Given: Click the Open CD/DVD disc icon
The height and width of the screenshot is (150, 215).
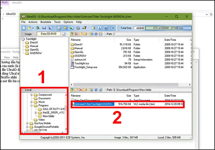Looking at the screenshot, I should point(38,28).
